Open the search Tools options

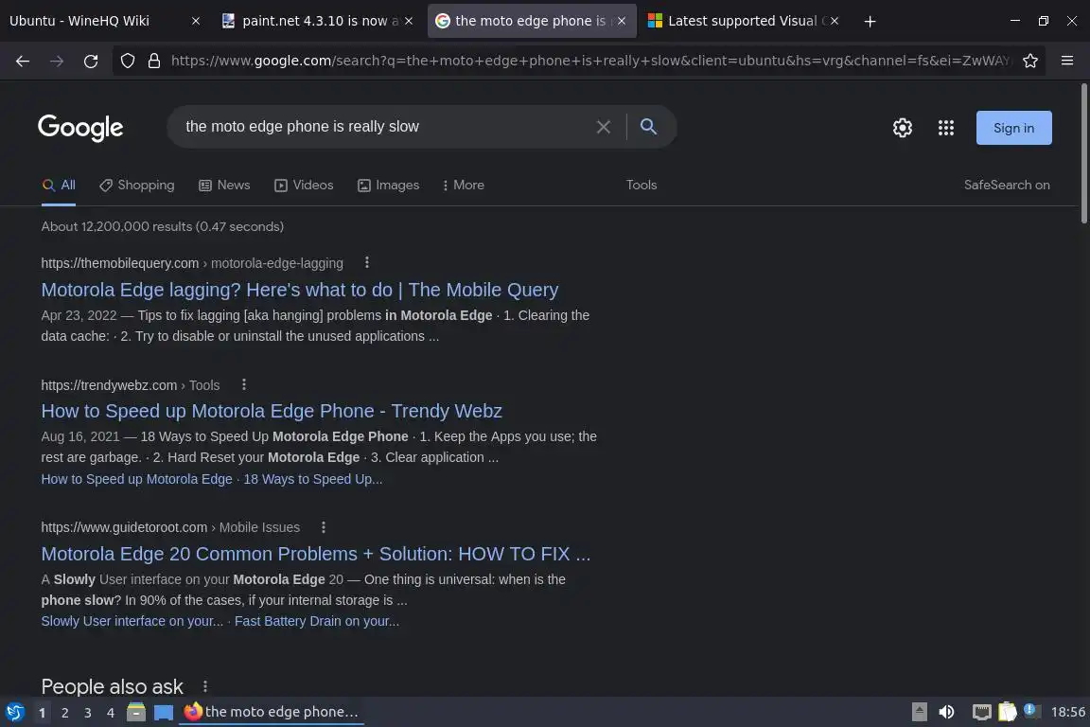[641, 185]
